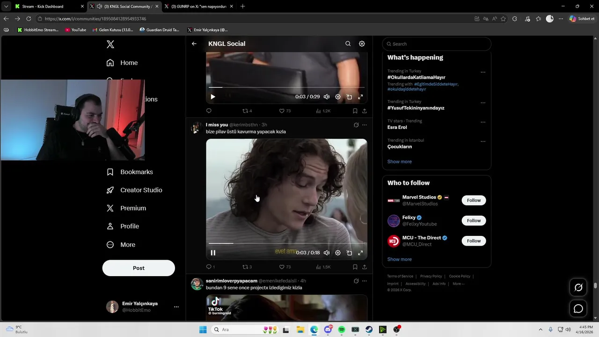
Task: Open the X logo home link
Action: click(110, 44)
